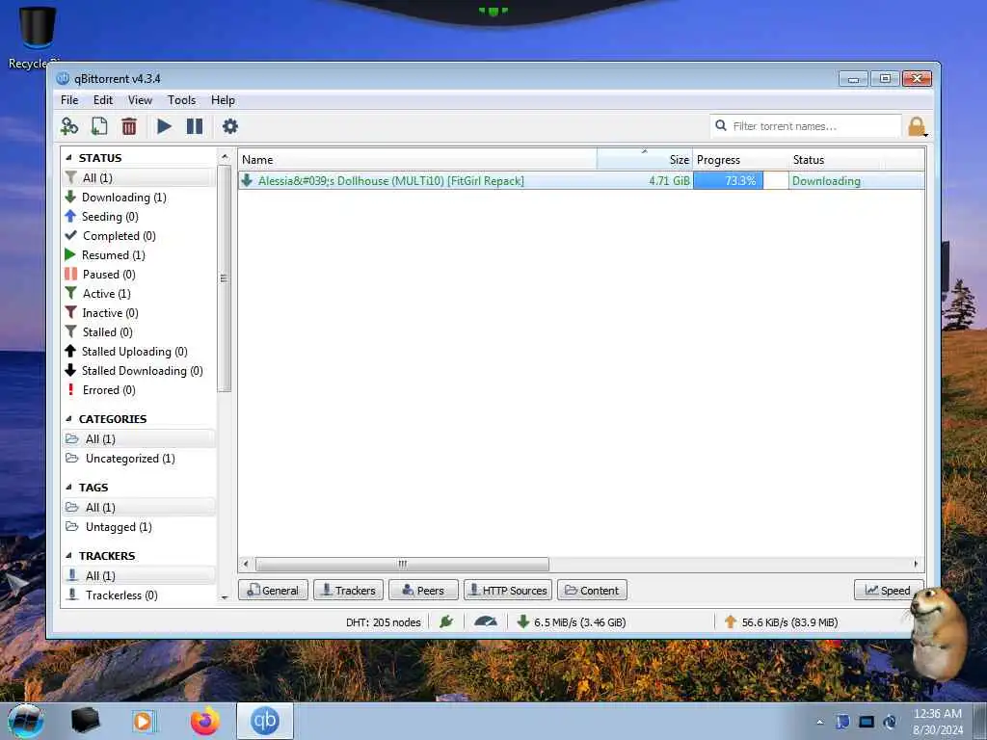Sort torrents by Name column header

pos(417,160)
